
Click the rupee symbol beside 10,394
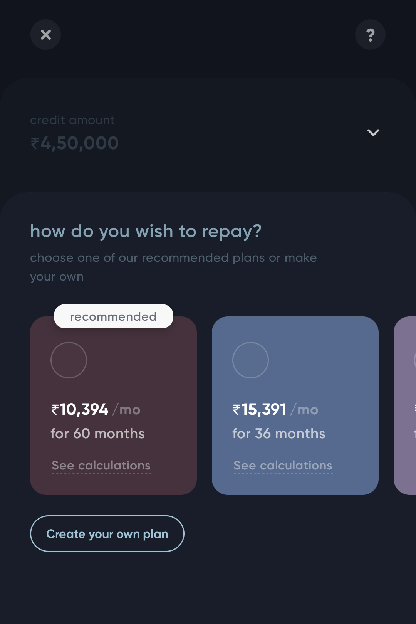point(55,410)
